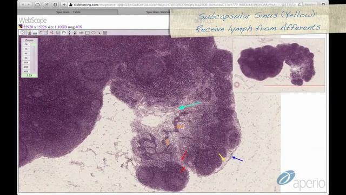Click the grid icon ending the toolbar
Screen dimensions: 346x195
[105, 32]
